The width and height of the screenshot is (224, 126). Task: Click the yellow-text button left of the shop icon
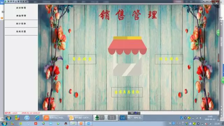pyautogui.click(x=82, y=59)
